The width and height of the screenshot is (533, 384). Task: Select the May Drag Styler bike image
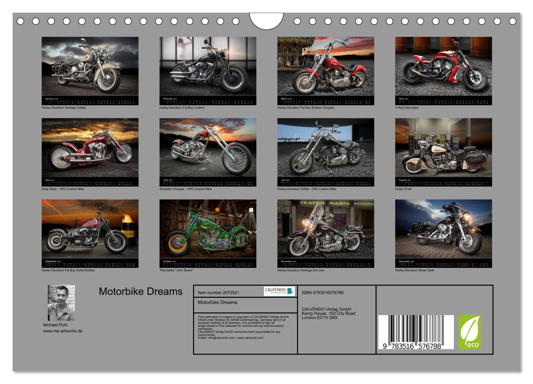pos(90,148)
